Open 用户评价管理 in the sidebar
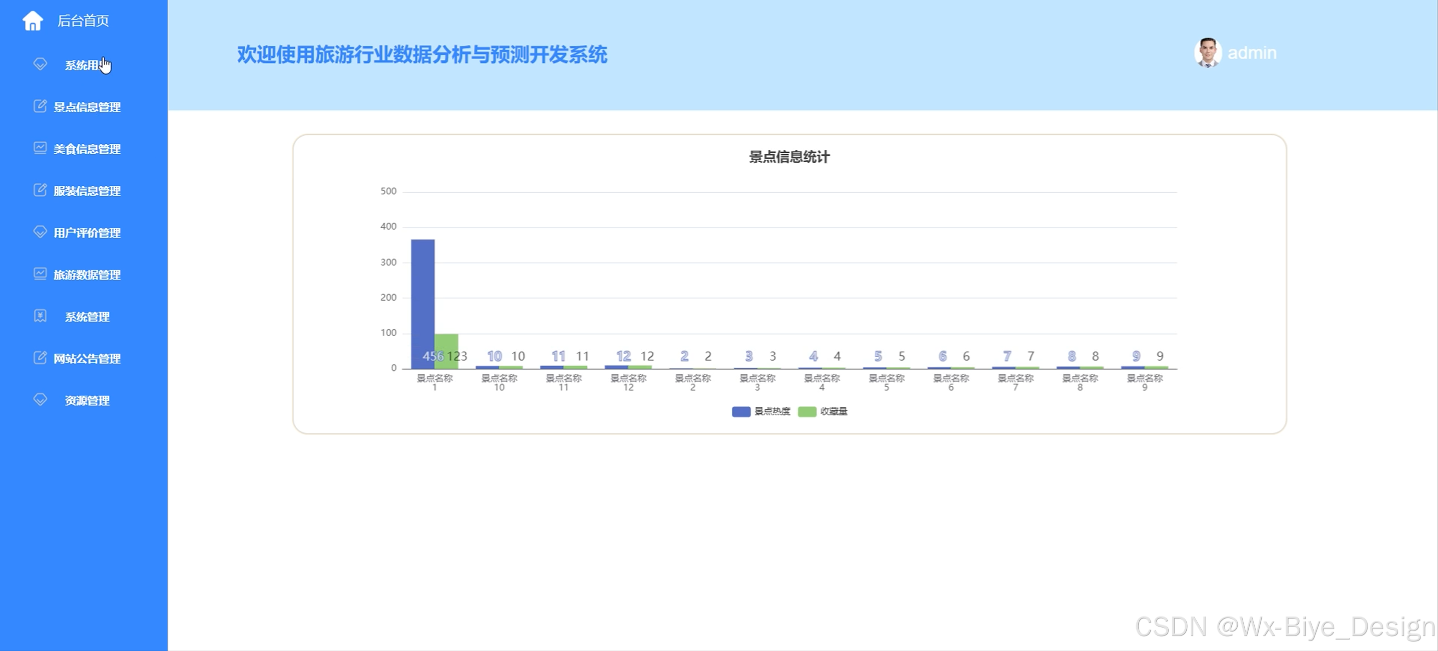The width and height of the screenshot is (1438, 651). [87, 233]
